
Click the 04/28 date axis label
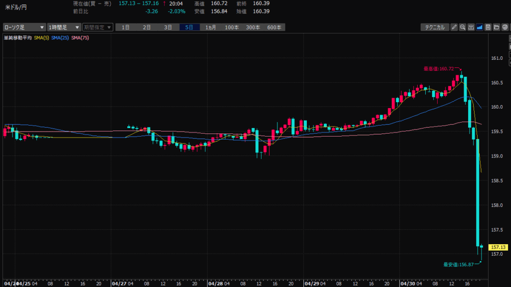coord(216,284)
